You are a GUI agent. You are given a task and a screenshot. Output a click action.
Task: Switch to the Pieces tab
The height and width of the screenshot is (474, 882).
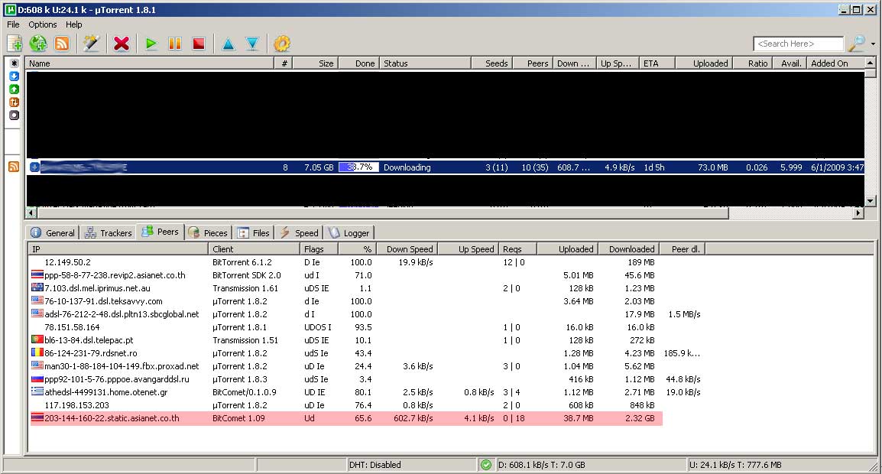[208, 232]
